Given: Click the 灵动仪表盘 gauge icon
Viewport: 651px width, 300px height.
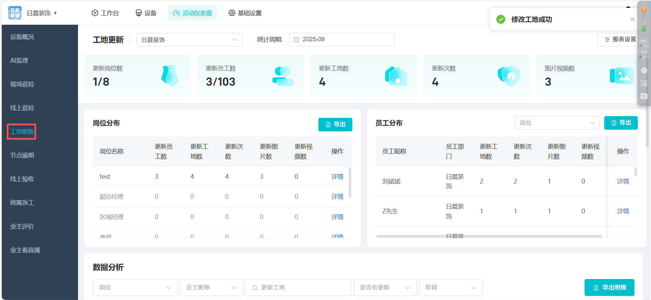Looking at the screenshot, I should point(176,13).
